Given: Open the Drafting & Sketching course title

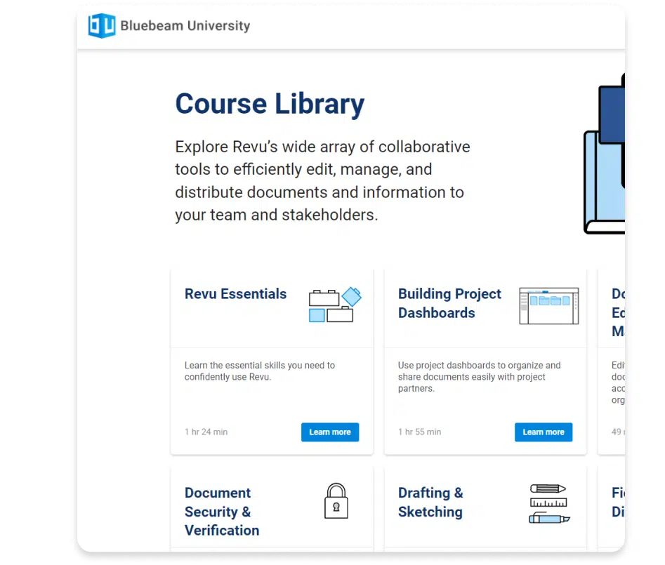Looking at the screenshot, I should (x=430, y=503).
